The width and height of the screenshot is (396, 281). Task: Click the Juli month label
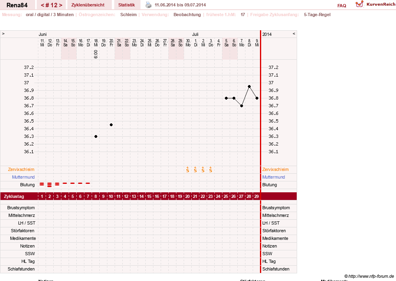195,34
